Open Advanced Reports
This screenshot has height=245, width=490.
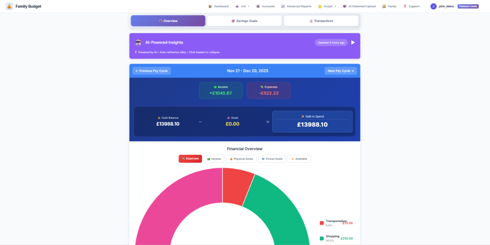click(x=296, y=6)
